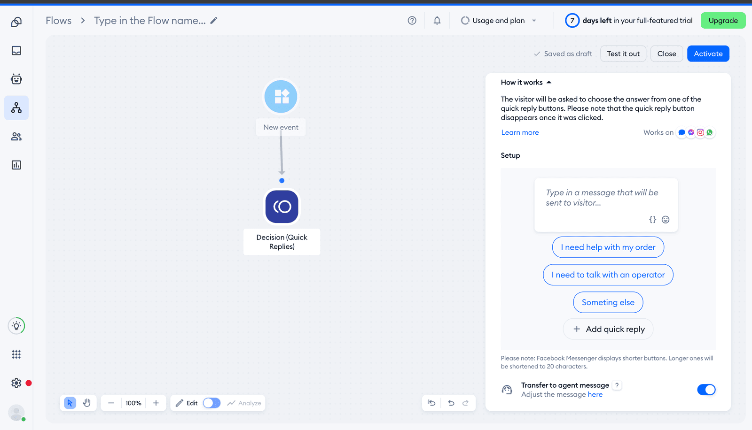Open the notifications bell icon
The width and height of the screenshot is (752, 430).
pyautogui.click(x=437, y=21)
